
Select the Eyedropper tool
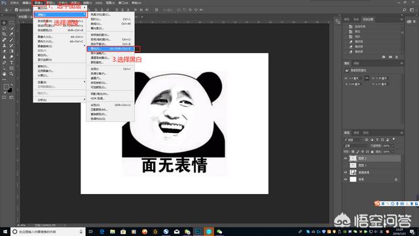11,34
